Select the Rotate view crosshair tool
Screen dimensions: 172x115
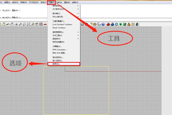point(16,24)
